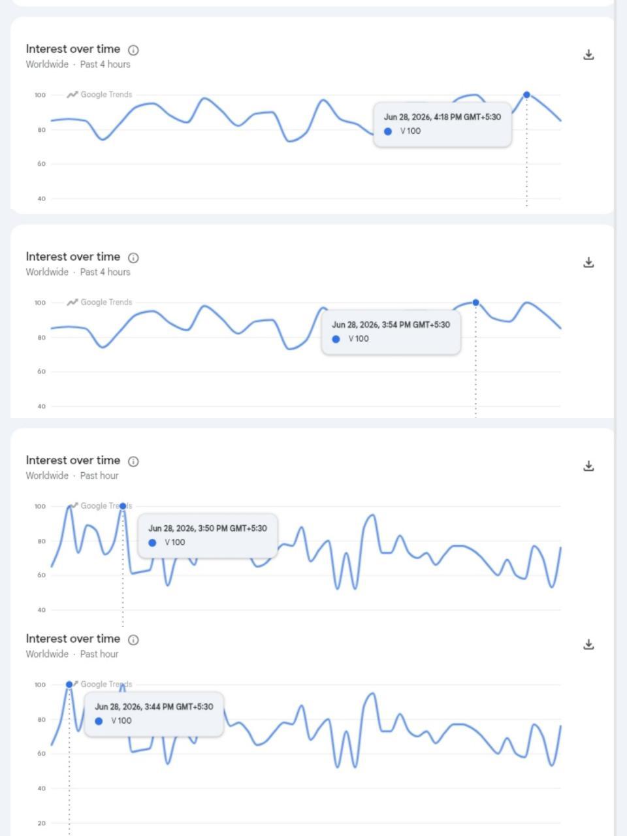Image resolution: width=627 pixels, height=836 pixels.
Task: Open info icon on first Past hour card
Action: (133, 461)
